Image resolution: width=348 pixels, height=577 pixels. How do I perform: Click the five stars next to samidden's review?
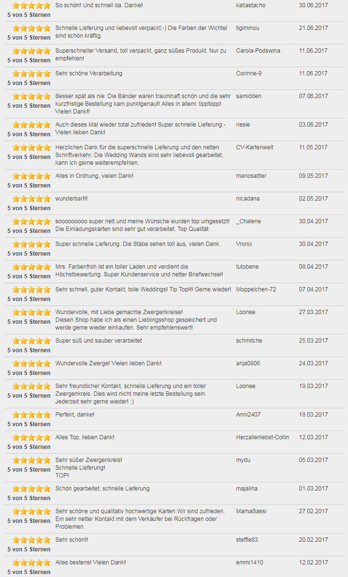[x=31, y=97]
